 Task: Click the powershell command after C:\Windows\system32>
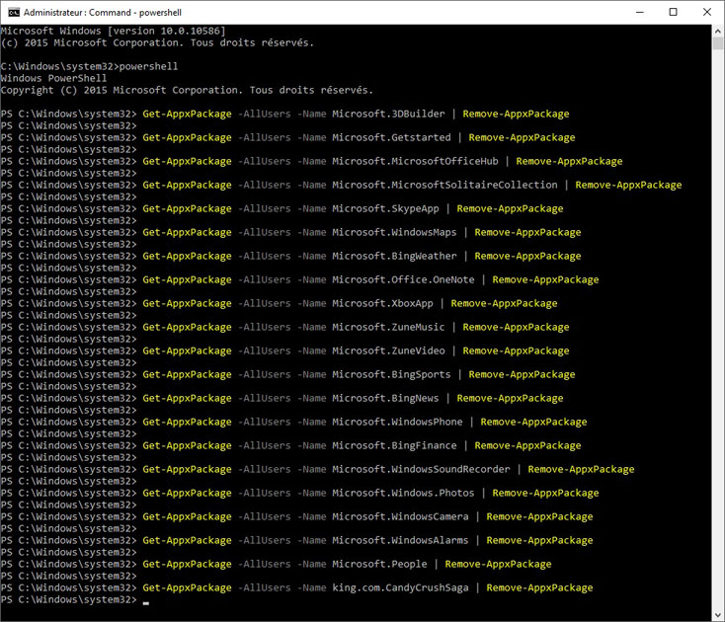point(148,66)
